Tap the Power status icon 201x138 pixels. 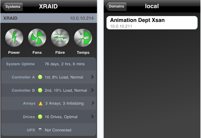coord(14,38)
